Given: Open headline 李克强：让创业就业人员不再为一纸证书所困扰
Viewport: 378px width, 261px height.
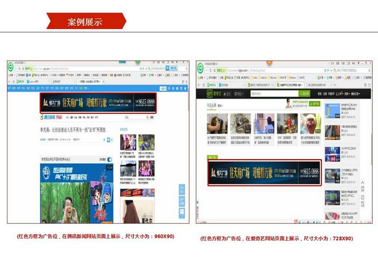Looking at the screenshot, I should point(73,130).
